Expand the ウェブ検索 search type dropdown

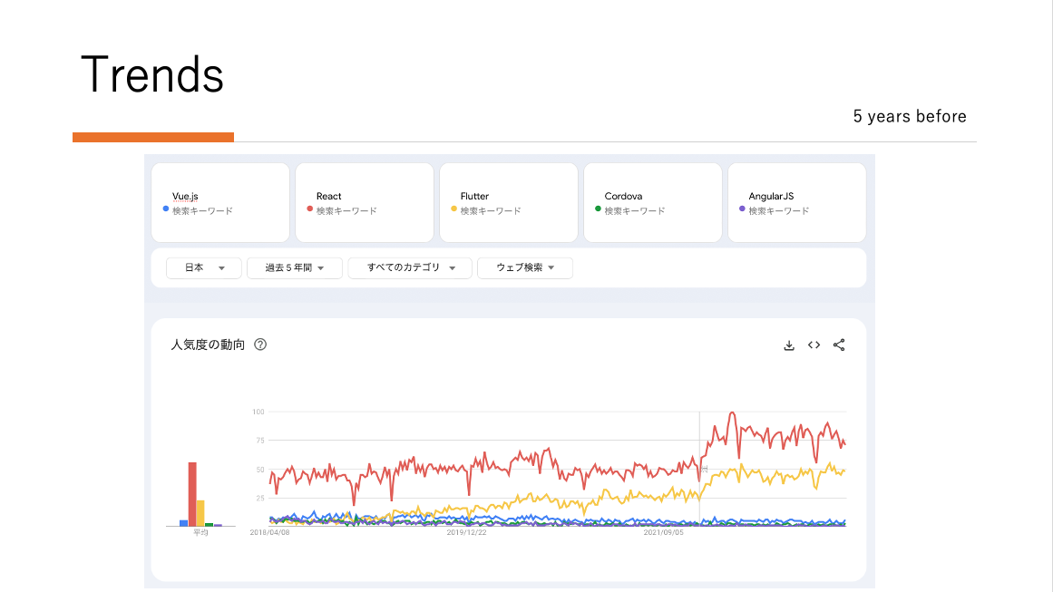(525, 267)
